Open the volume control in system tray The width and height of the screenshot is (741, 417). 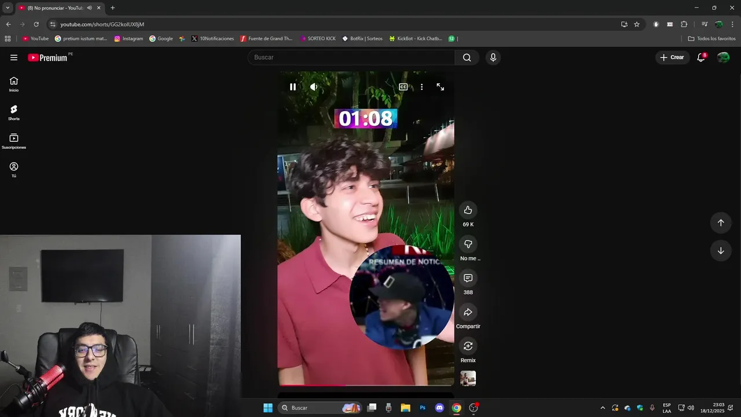click(x=691, y=408)
